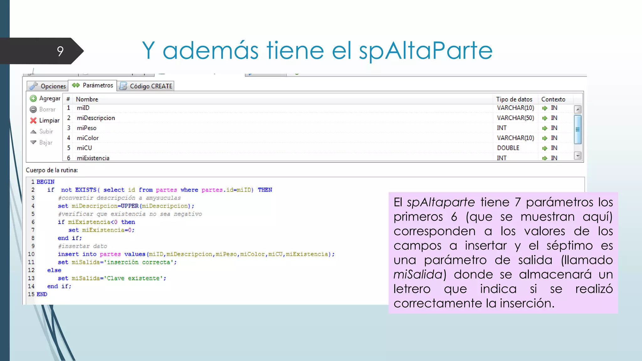Screen dimensions: 642x361
Task: Click 'if miExistencia<0 then' on line 6
Action: point(97,222)
